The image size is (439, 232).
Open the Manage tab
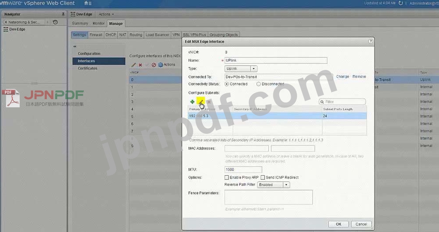pos(116,24)
